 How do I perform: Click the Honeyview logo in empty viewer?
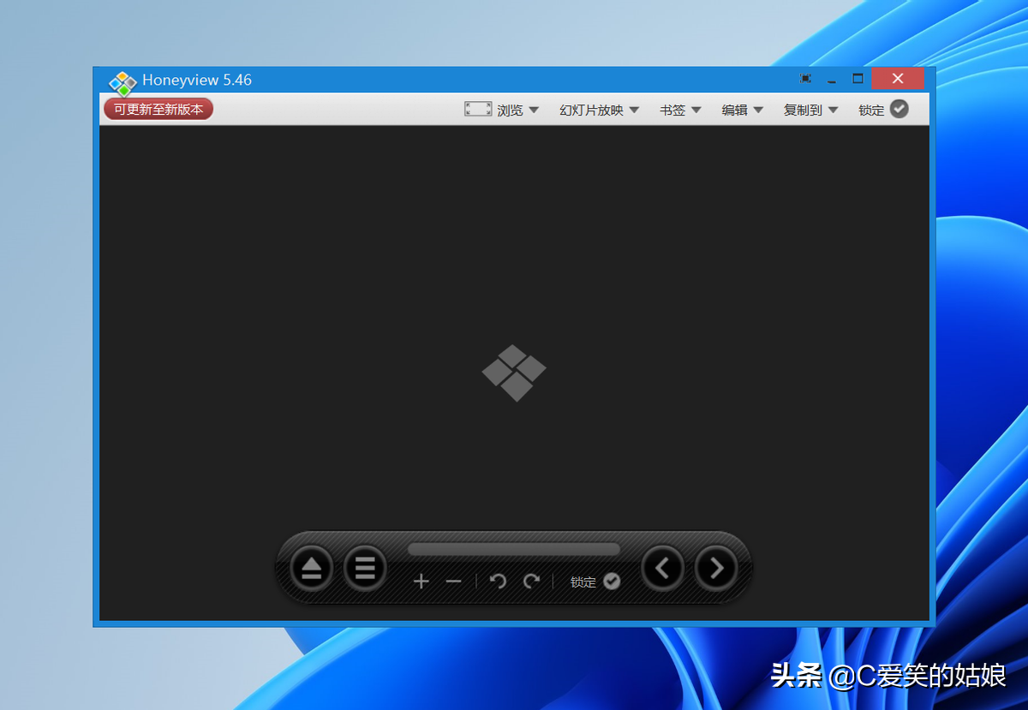pyautogui.click(x=514, y=373)
